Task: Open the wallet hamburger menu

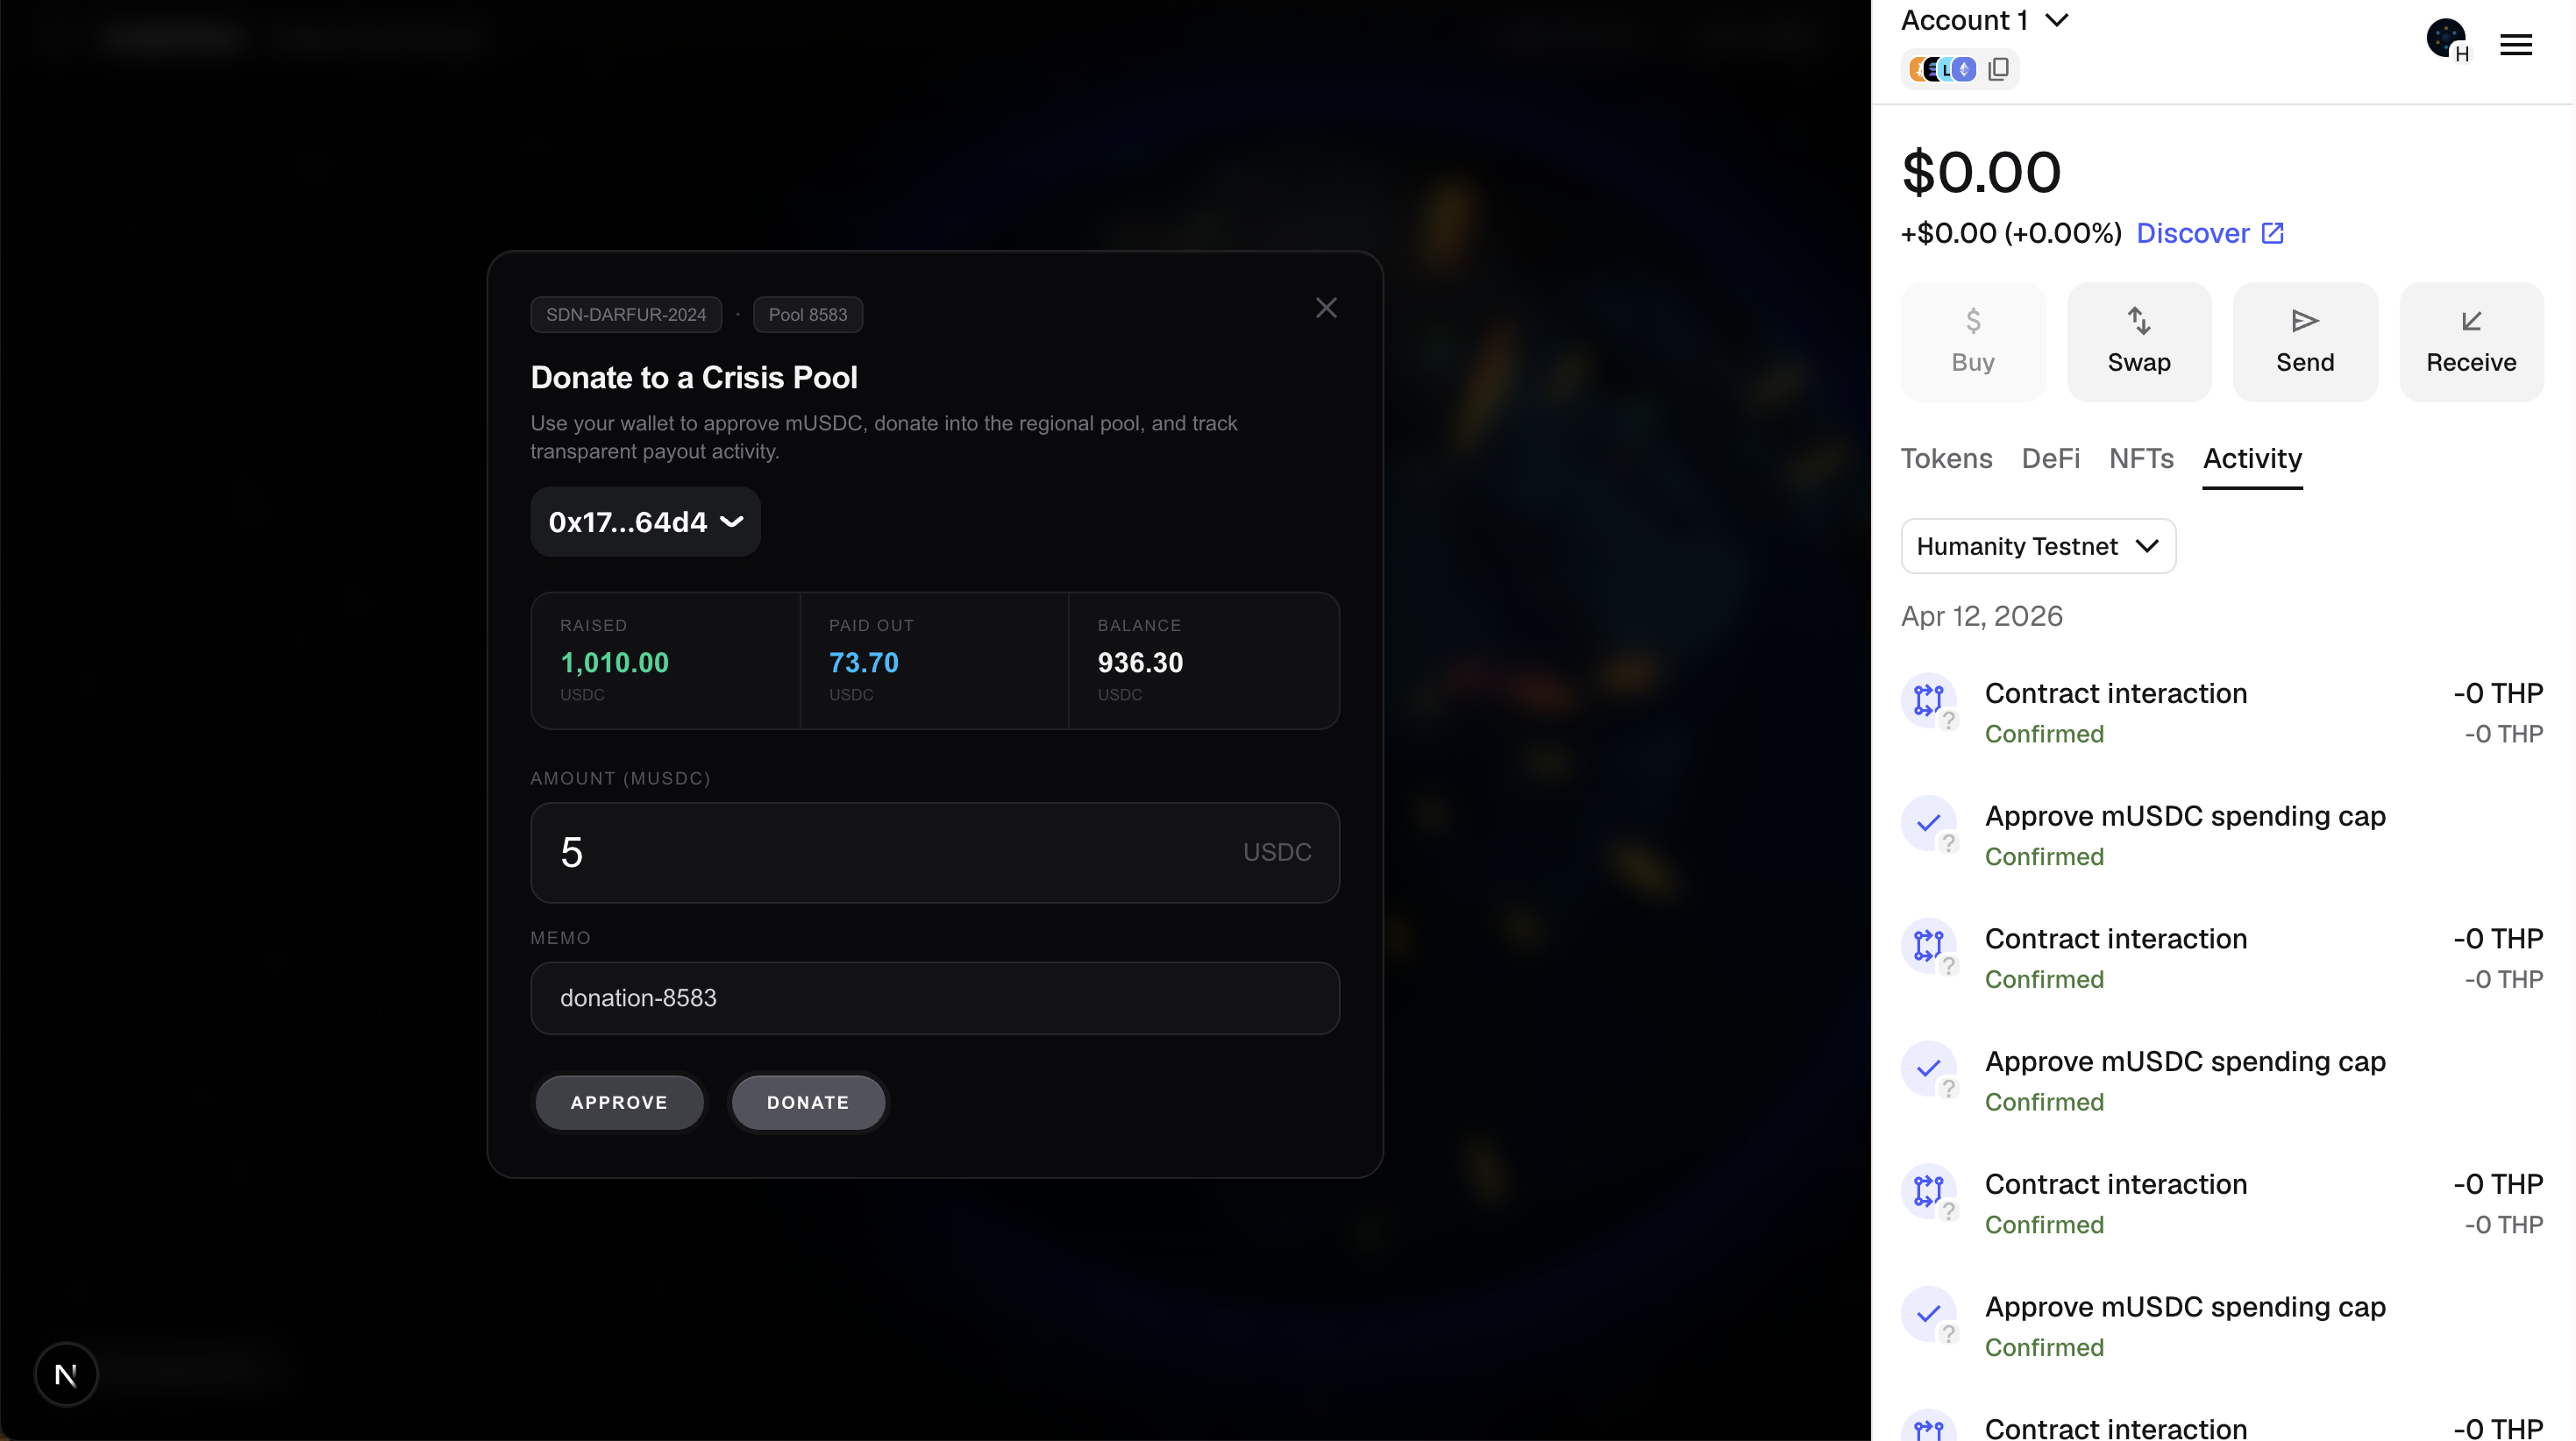Action: click(2515, 45)
